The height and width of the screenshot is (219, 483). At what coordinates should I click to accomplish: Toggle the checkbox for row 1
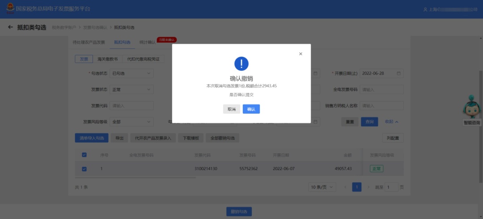84,169
